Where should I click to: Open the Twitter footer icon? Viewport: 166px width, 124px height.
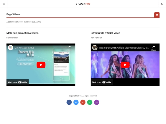tap(76, 102)
